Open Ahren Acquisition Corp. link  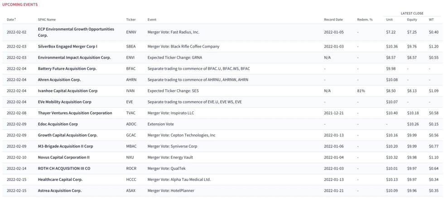pyautogui.click(x=59, y=80)
